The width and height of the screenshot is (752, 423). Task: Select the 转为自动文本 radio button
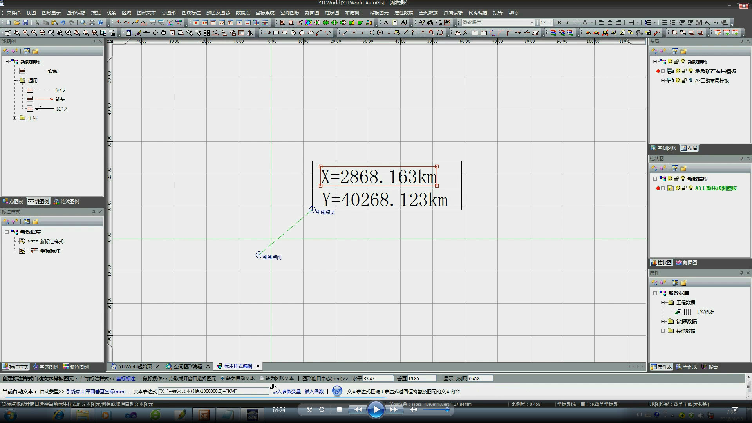222,378
